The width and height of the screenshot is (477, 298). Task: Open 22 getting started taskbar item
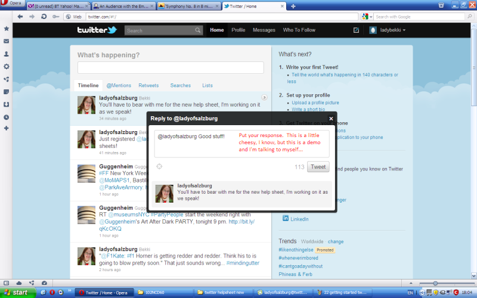(344, 293)
